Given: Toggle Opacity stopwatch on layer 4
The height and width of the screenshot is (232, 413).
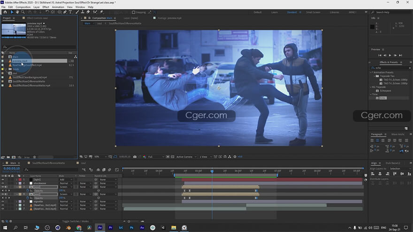Looking at the screenshot, I should tap(28, 198).
